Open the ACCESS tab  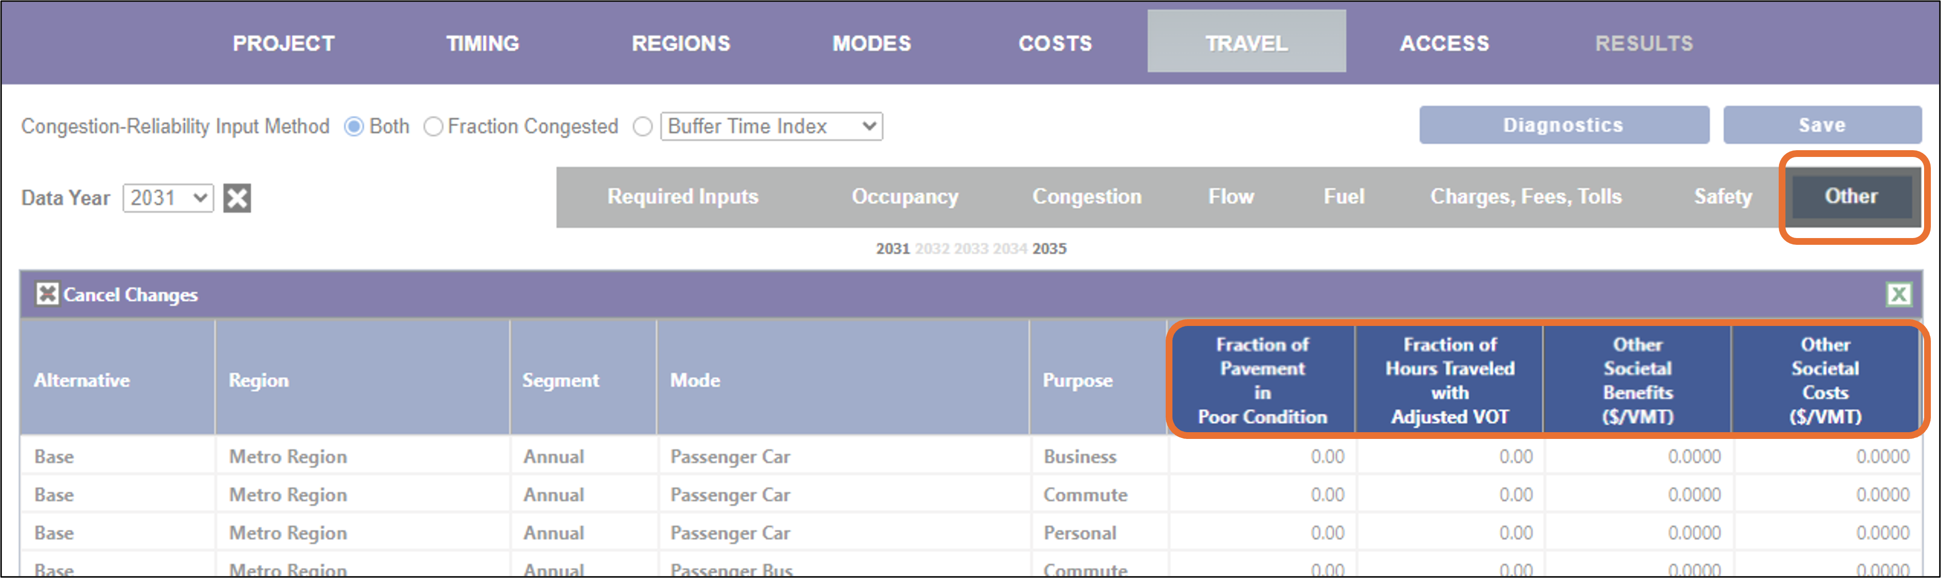coord(1444,44)
